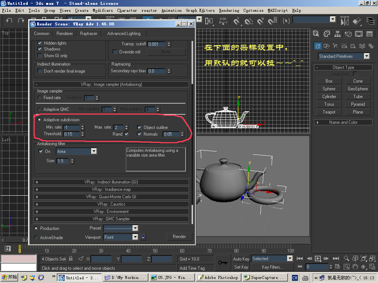Switch to the Hierarchy command panel icon
Screen dimensions: 378x283
click(337, 34)
